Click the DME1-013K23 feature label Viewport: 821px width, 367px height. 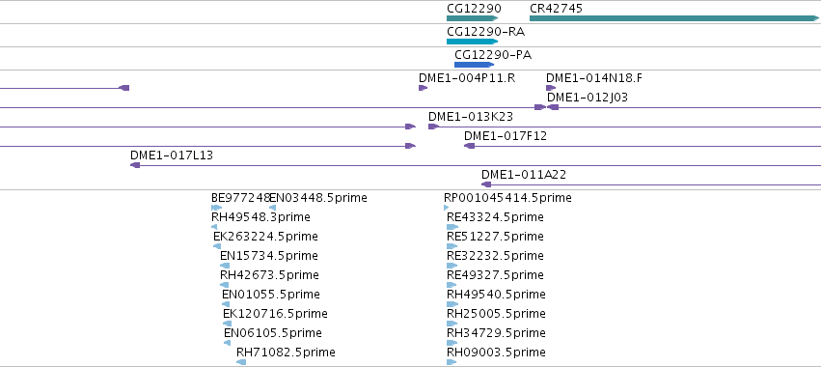[471, 117]
